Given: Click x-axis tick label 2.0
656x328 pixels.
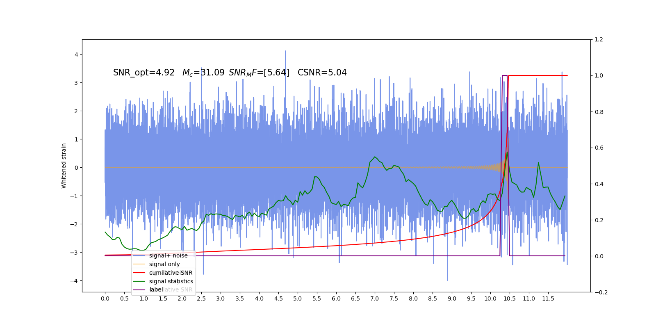Looking at the screenshot, I should click(182, 298).
